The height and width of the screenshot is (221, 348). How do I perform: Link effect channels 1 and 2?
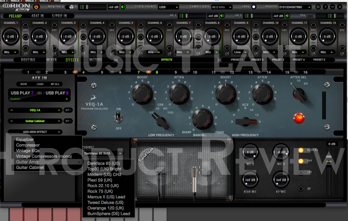point(38,72)
